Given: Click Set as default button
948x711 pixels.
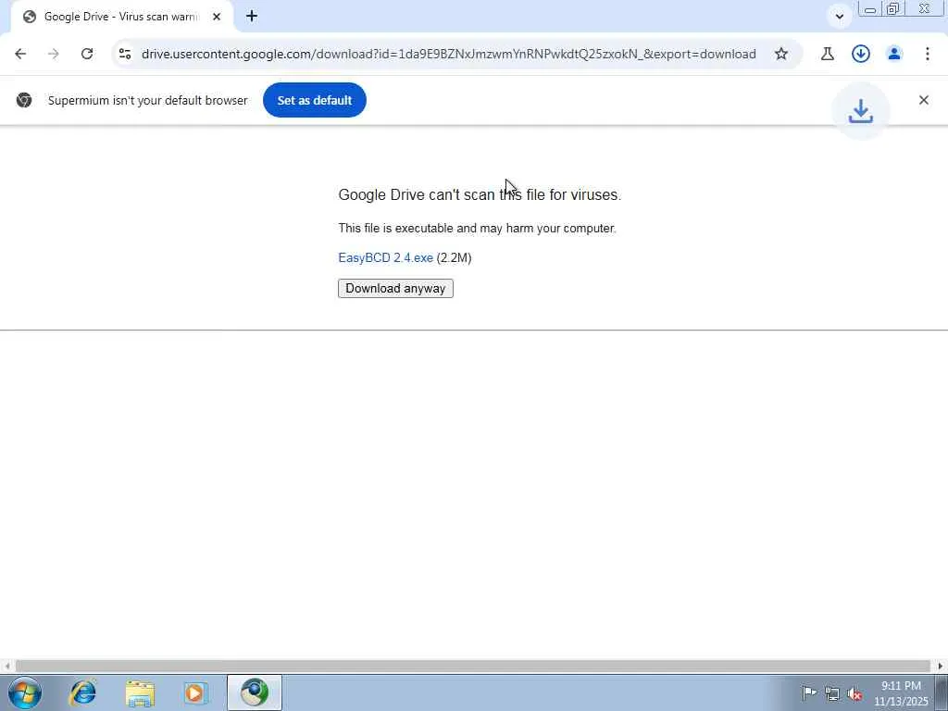Looking at the screenshot, I should click(315, 100).
